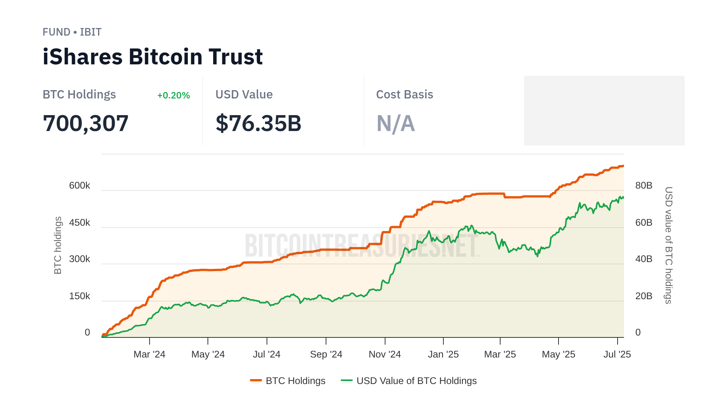Image resolution: width=727 pixels, height=409 pixels.
Task: Click the iShares Bitcoin Trust title
Action: 153,57
